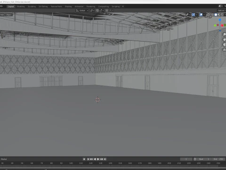Click the scene selector icon in top bar
The image size is (226, 170).
click(220, 6)
